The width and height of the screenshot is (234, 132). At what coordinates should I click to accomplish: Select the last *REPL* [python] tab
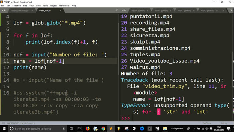click(208, 11)
